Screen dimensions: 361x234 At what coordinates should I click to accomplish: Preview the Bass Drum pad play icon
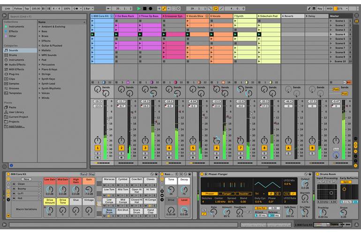(x=109, y=216)
